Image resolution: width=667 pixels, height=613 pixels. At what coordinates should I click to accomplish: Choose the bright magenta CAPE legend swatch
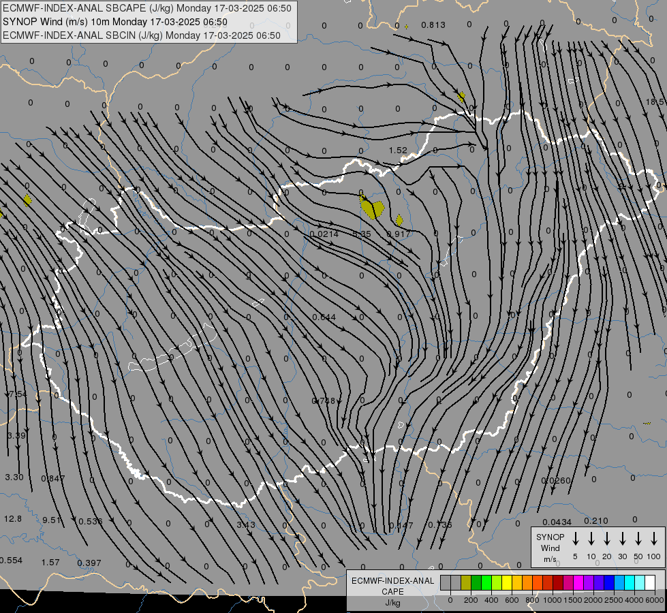click(x=578, y=583)
